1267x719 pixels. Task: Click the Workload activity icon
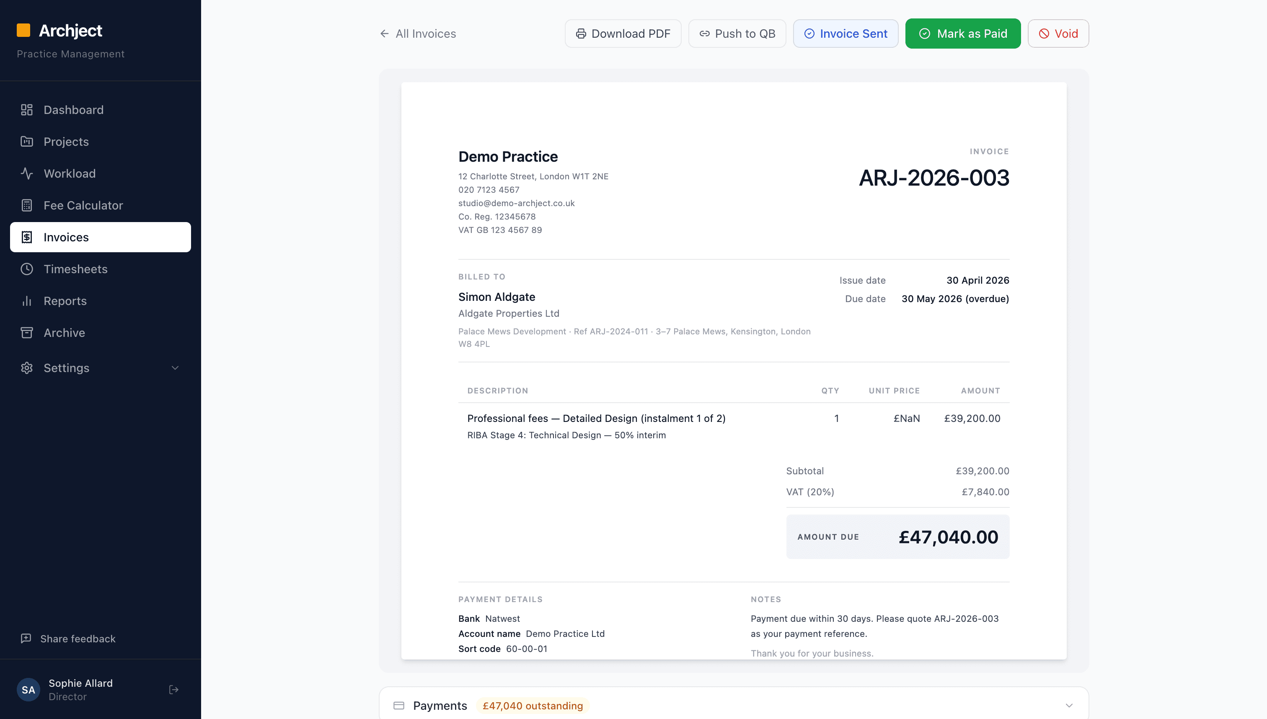click(x=27, y=173)
